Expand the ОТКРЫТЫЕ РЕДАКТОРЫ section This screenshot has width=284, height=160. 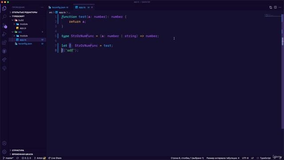pyautogui.click(x=24, y=12)
